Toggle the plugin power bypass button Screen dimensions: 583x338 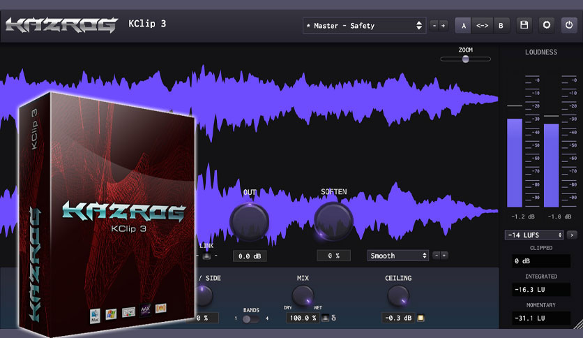tap(569, 25)
